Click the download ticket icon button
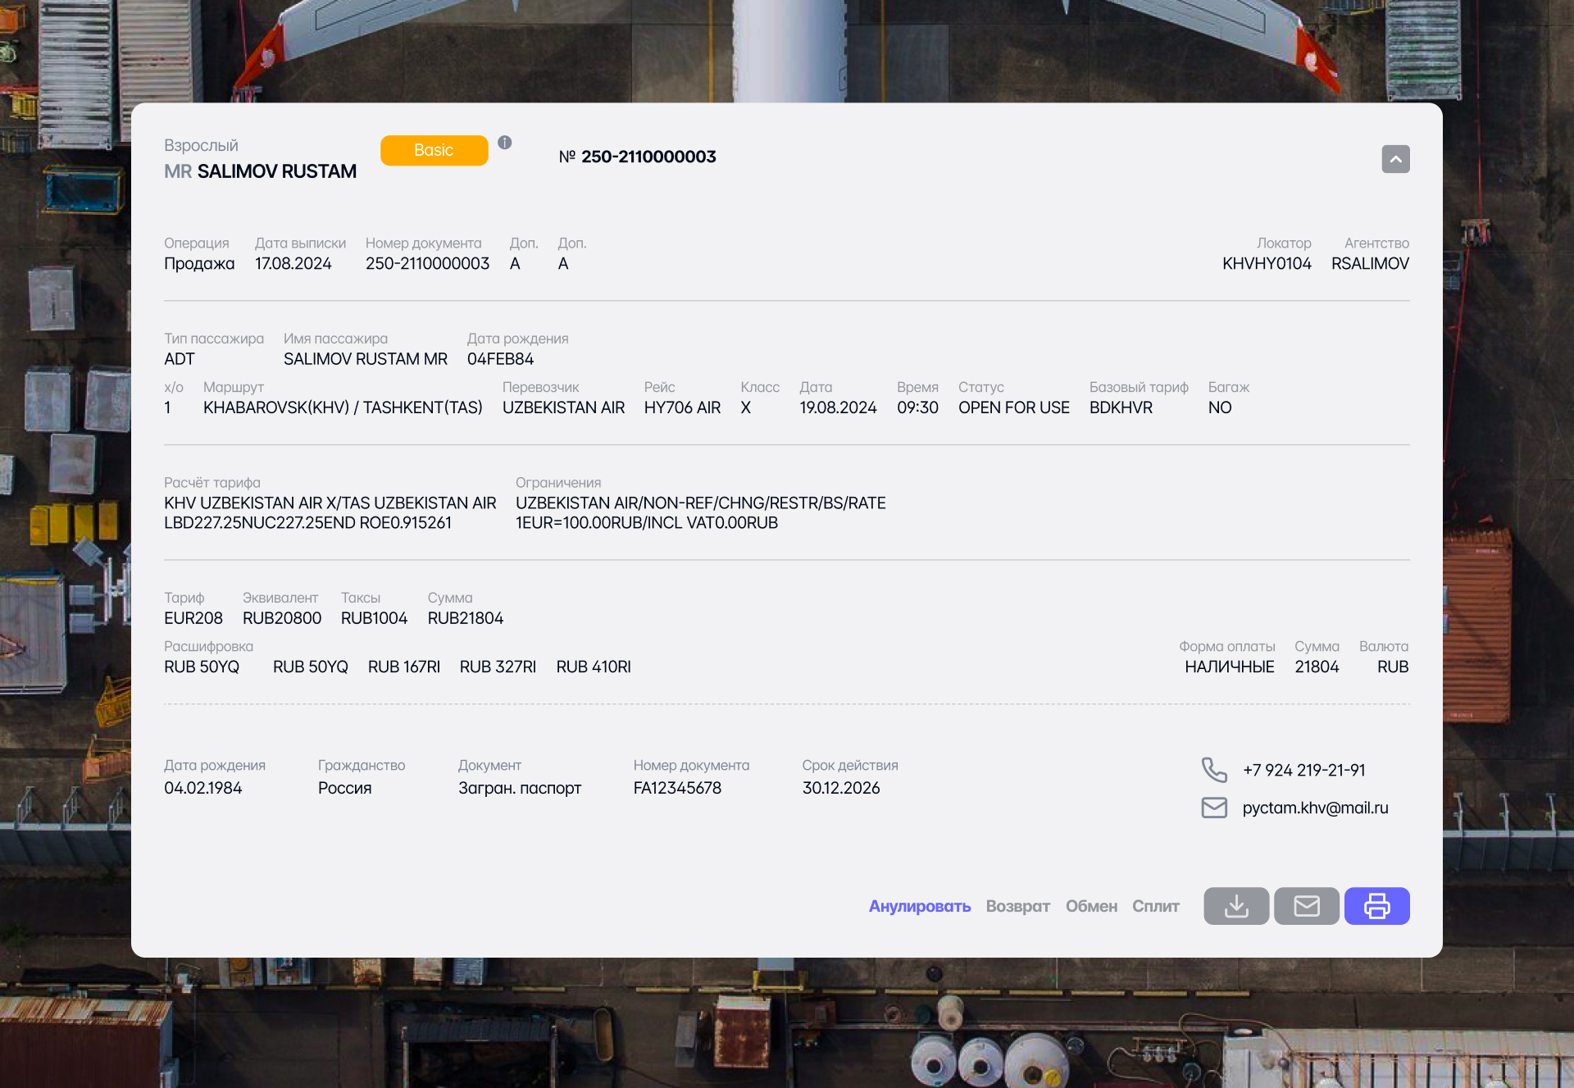This screenshot has width=1574, height=1088. coord(1236,906)
